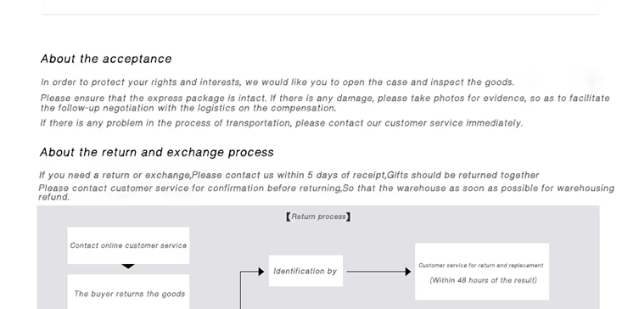Click the 'About the return and exchange process' heading
The width and height of the screenshot is (639, 309).
[x=157, y=152]
